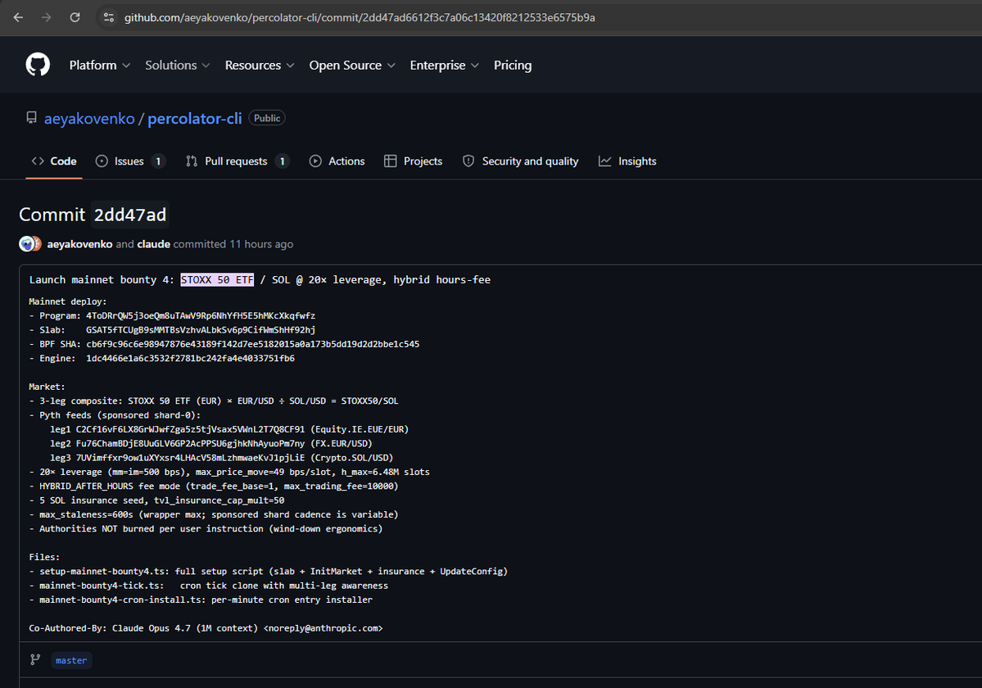Click the repository icon beside aeyakovenko
This screenshot has height=688, width=982.
coord(31,118)
